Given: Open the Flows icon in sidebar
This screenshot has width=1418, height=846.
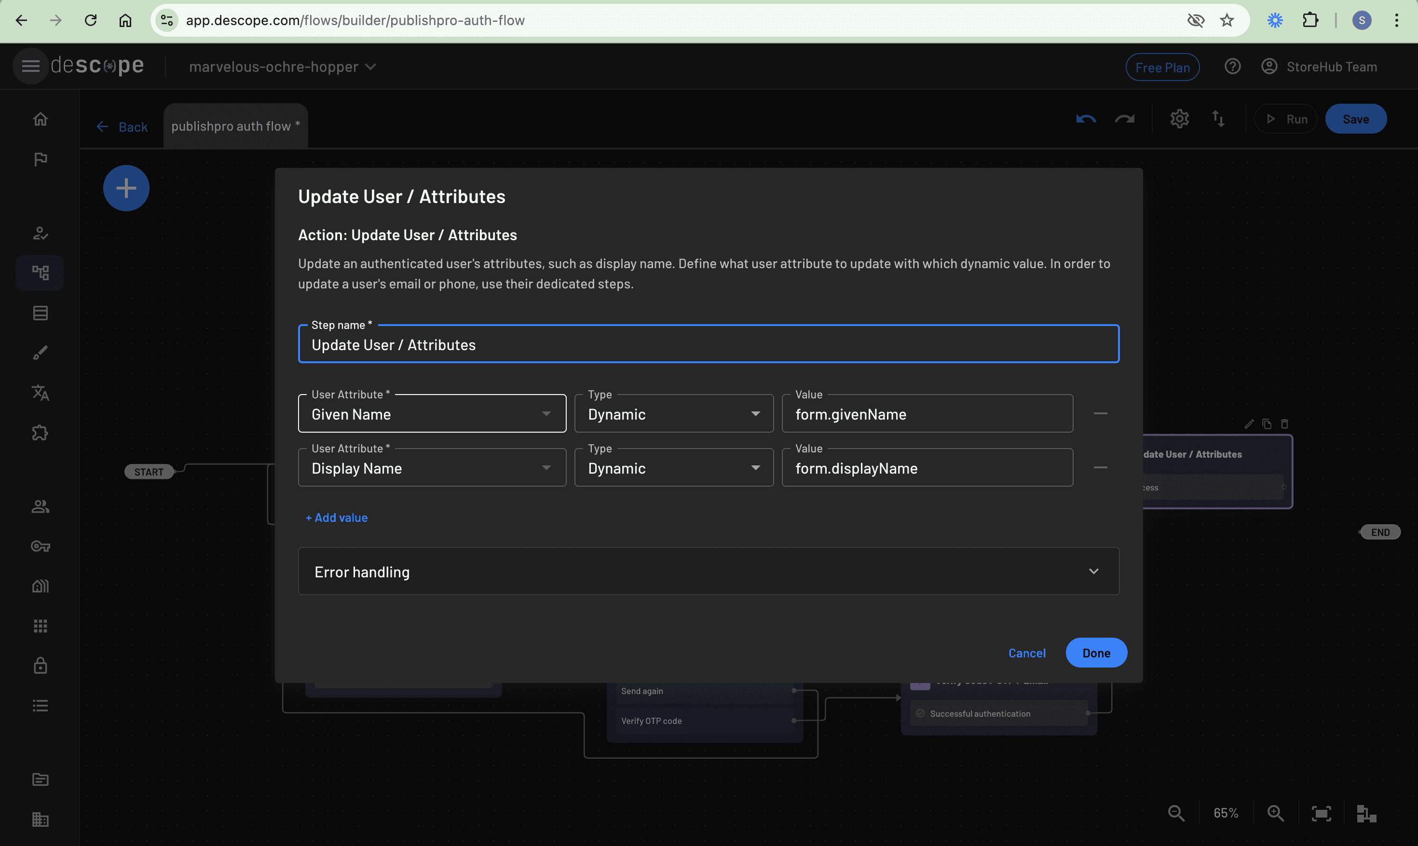Looking at the screenshot, I should [40, 273].
